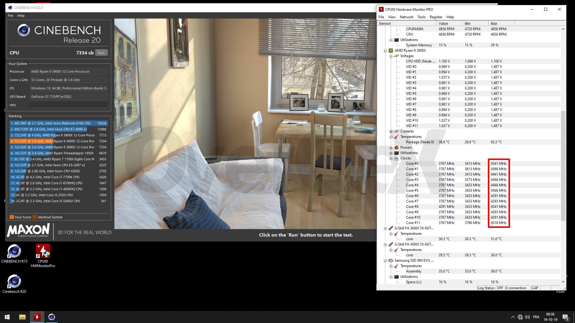Click the Package temperature thermometer icon
The image size is (575, 323).
(397, 137)
